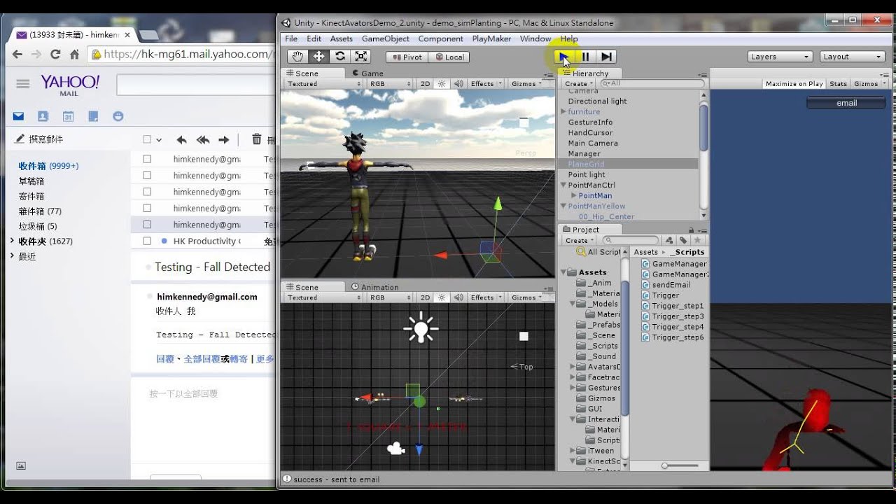Open the Edit menu in Unity

pos(314,38)
